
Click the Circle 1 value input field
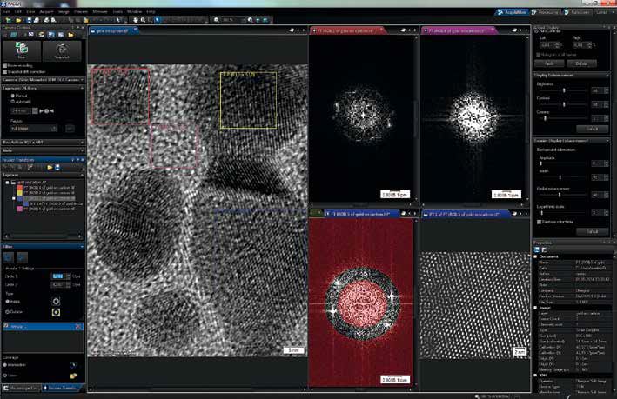click(57, 276)
